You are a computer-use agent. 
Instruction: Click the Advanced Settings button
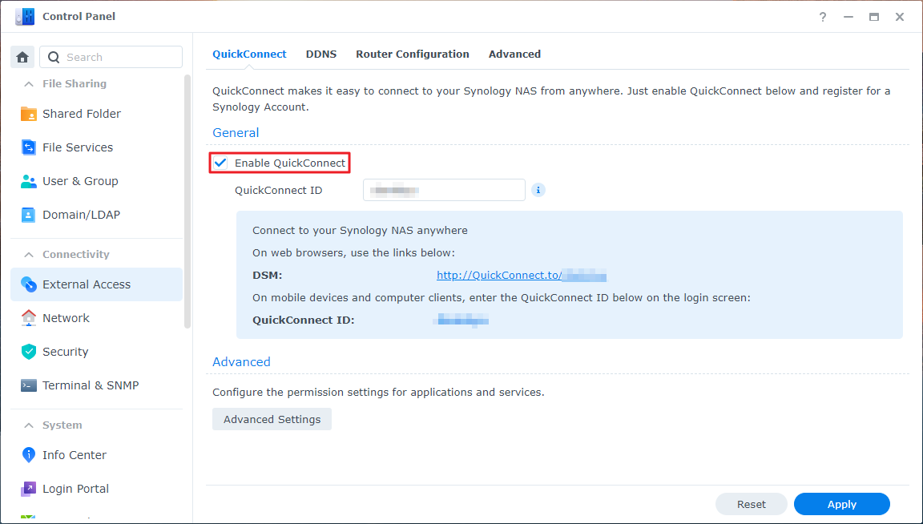point(271,418)
